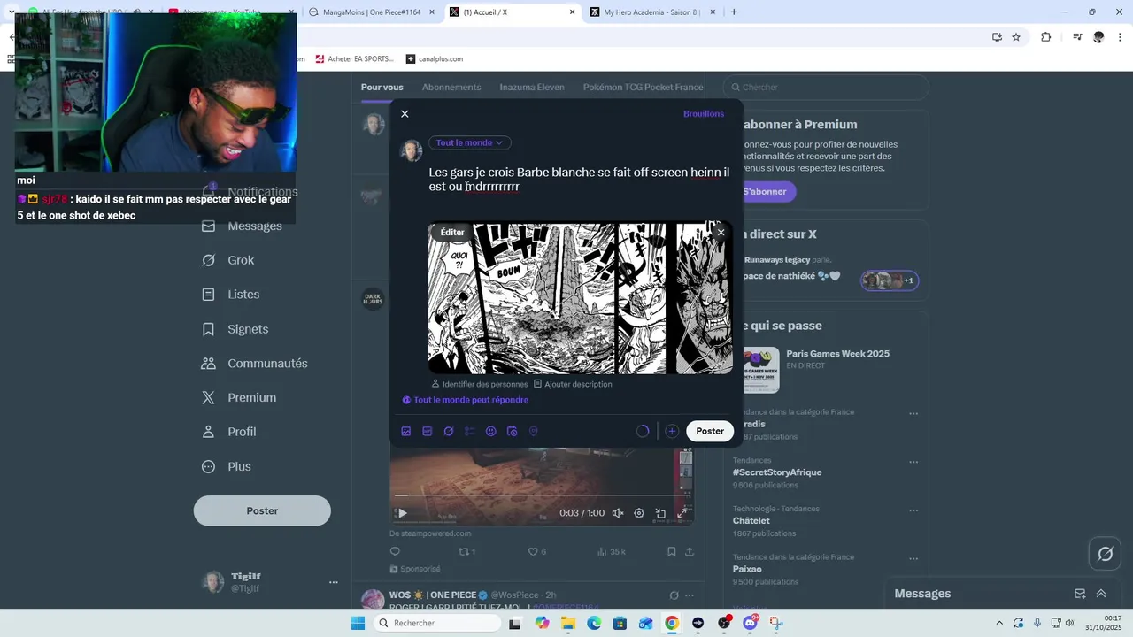Click the add media image icon in composer

coord(406,432)
